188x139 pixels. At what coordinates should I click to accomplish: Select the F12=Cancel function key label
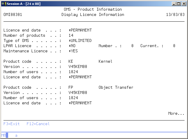point(38,124)
